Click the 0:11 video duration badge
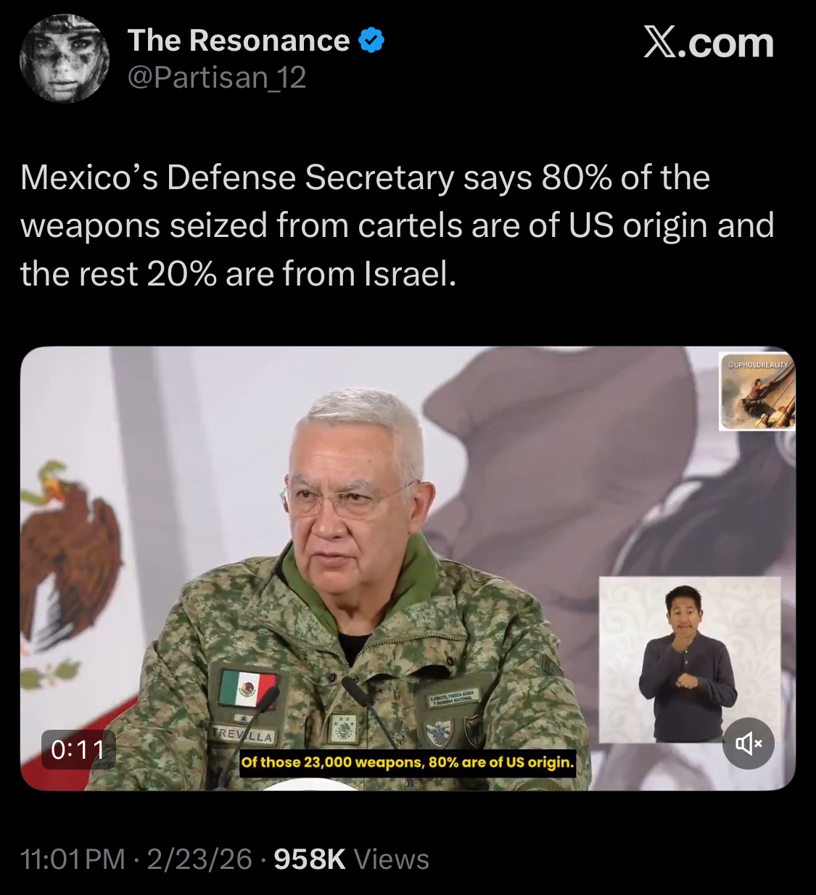 [78, 749]
